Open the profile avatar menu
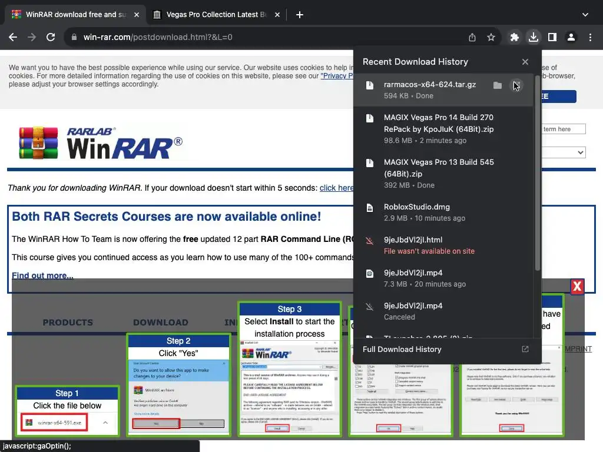Viewport: 603px width, 452px height. coord(571,37)
